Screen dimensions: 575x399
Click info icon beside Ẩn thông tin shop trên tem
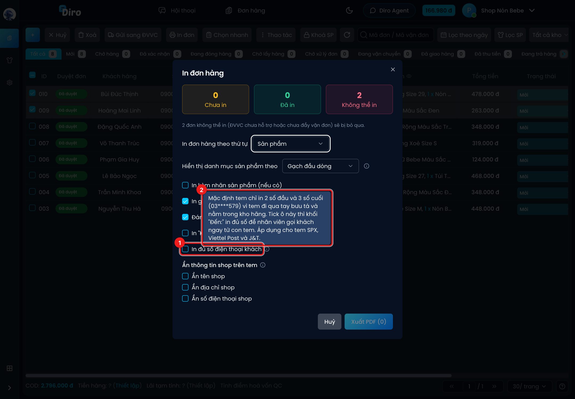[x=263, y=265]
